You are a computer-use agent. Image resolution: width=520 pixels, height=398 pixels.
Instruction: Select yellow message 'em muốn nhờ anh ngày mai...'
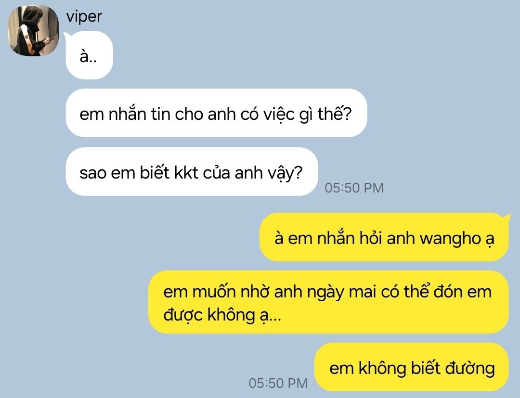(x=328, y=302)
